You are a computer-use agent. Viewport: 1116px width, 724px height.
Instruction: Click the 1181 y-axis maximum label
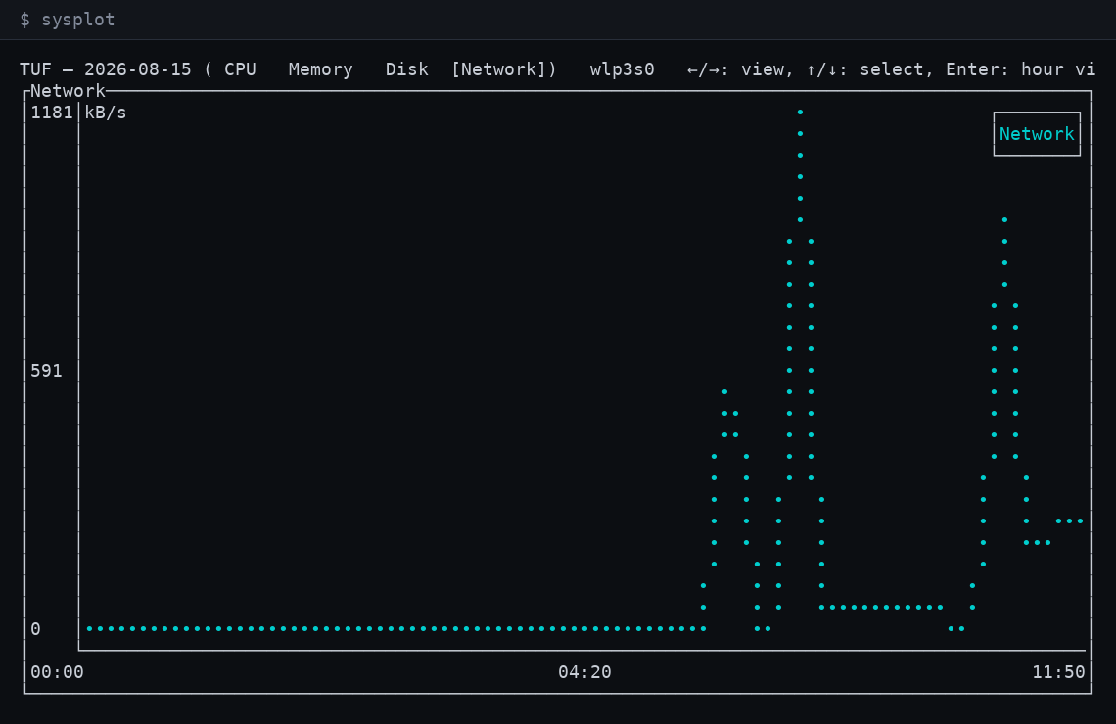[x=52, y=113]
